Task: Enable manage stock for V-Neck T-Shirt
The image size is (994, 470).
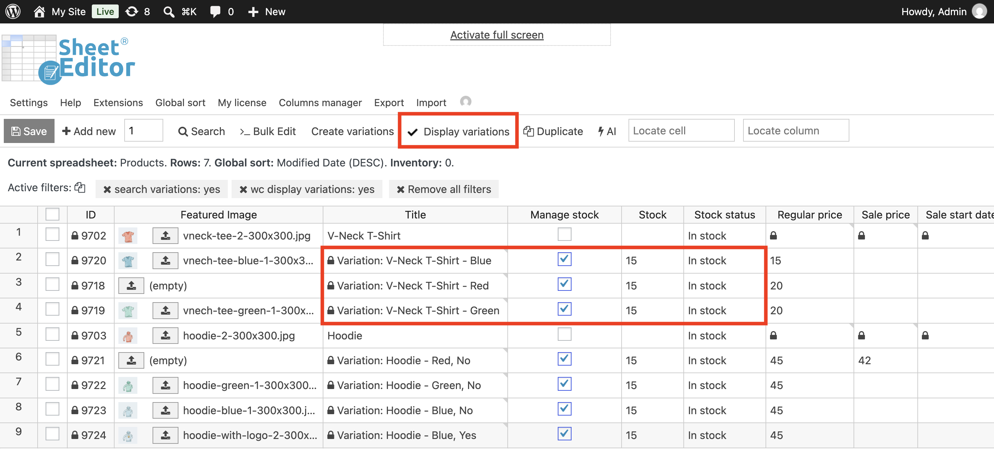Action: coord(564,234)
